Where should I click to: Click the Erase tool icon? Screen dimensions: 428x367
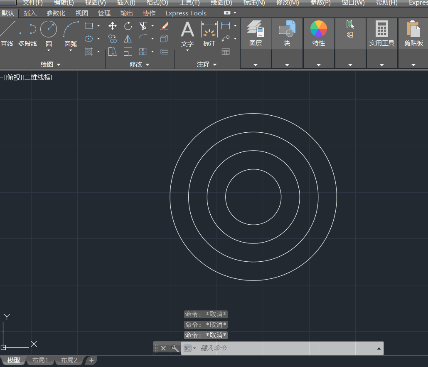coord(164,26)
